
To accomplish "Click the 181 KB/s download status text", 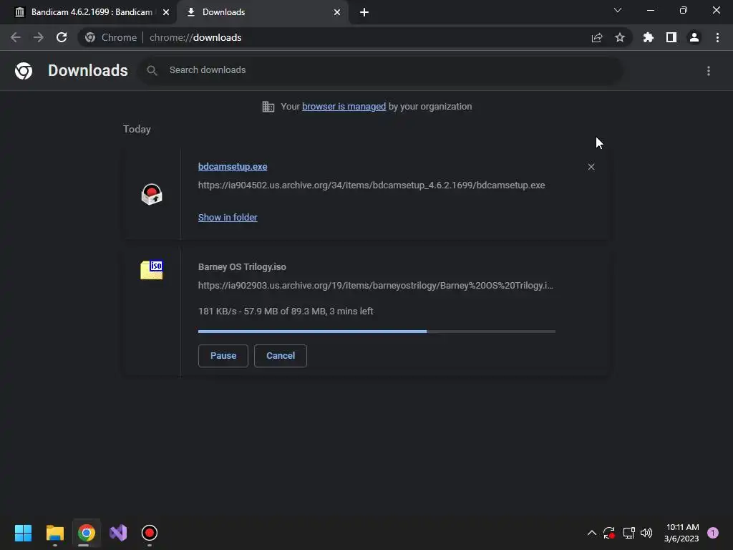I will [286, 312].
